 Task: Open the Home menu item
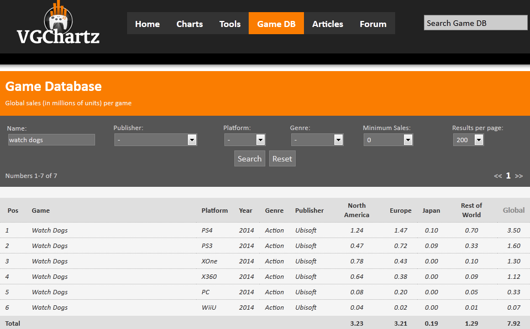[147, 24]
